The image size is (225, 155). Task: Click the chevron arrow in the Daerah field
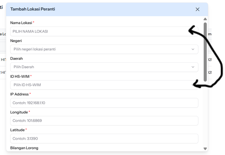tap(193, 67)
